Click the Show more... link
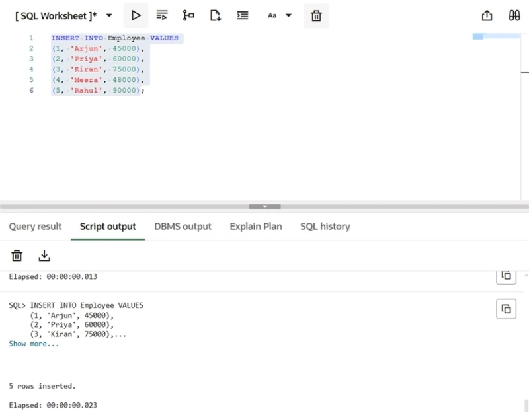The height and width of the screenshot is (413, 529). 34,344
